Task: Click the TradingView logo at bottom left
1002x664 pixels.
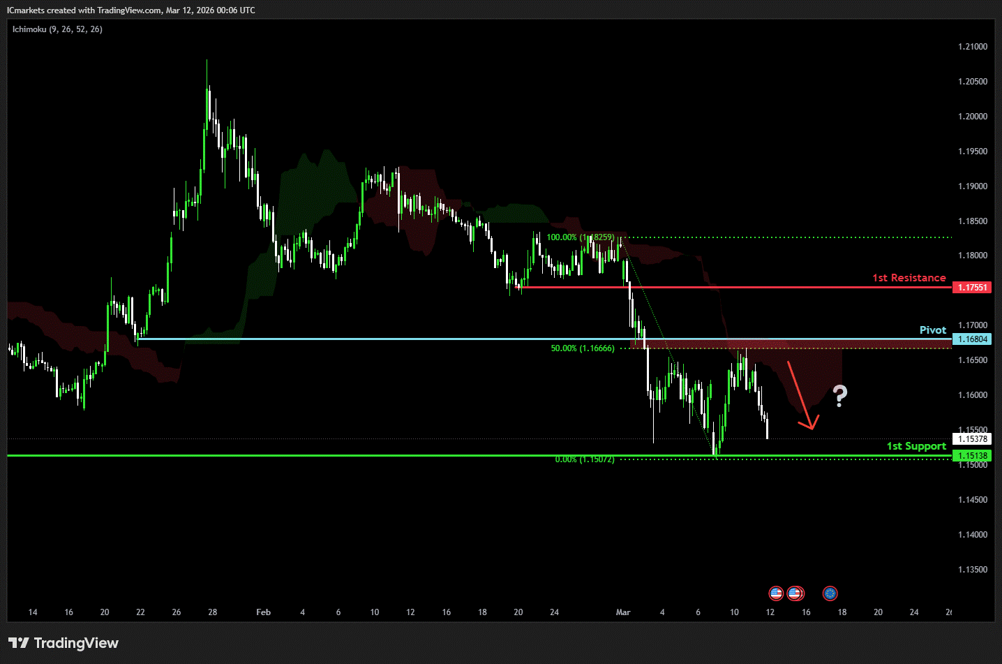Action: point(63,643)
